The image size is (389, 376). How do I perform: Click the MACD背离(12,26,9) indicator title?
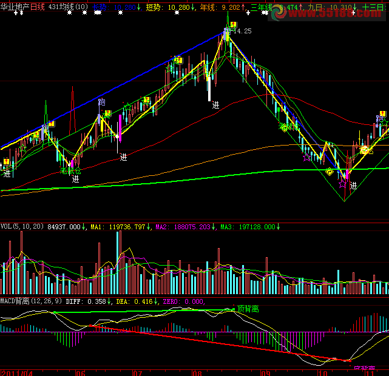pyautogui.click(x=31, y=301)
